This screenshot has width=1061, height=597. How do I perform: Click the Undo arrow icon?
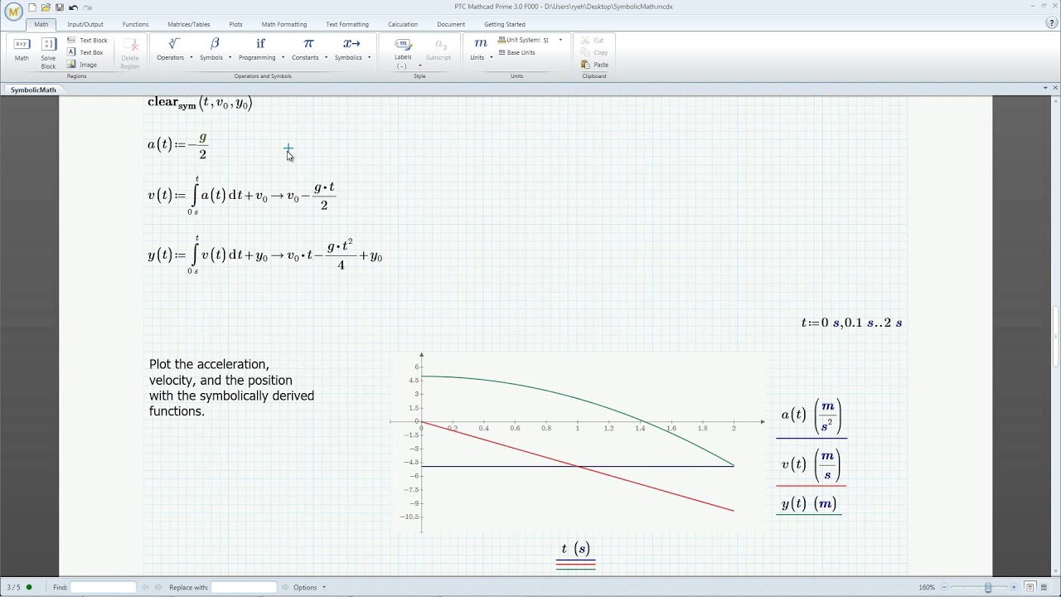(73, 7)
